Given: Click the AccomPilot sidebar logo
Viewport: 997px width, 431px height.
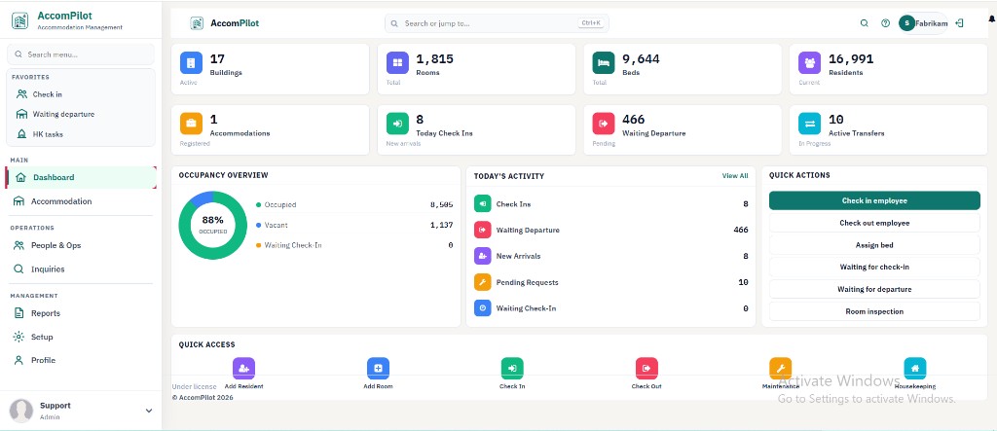Looking at the screenshot, I should click(x=20, y=21).
